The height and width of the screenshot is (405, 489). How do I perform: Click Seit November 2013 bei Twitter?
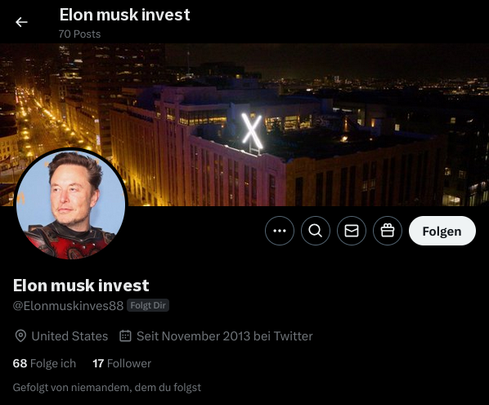coord(225,336)
